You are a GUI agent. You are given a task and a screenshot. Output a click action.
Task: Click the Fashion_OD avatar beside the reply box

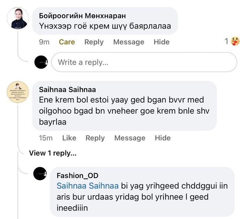point(41,62)
